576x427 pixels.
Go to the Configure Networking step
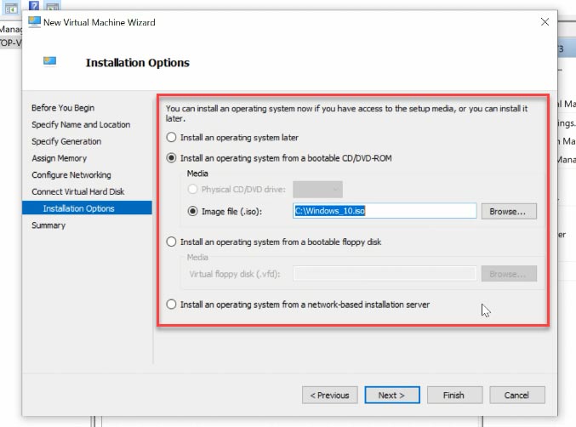click(x=71, y=175)
